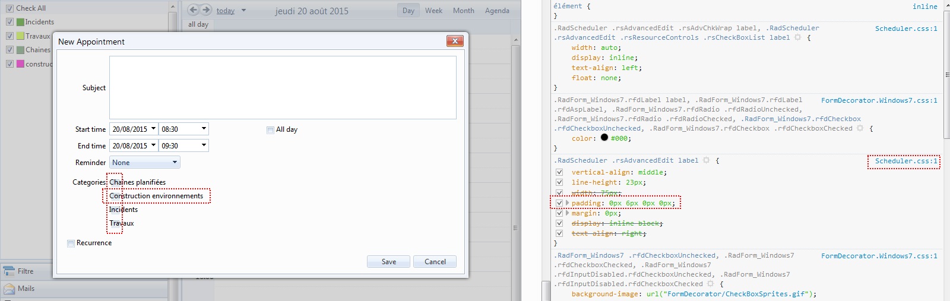Open the Mails panel icon

point(9,289)
